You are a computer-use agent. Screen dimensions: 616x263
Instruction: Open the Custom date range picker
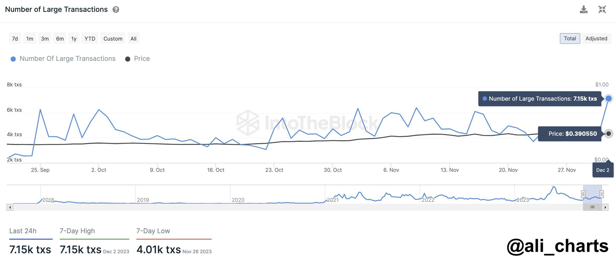[113, 38]
